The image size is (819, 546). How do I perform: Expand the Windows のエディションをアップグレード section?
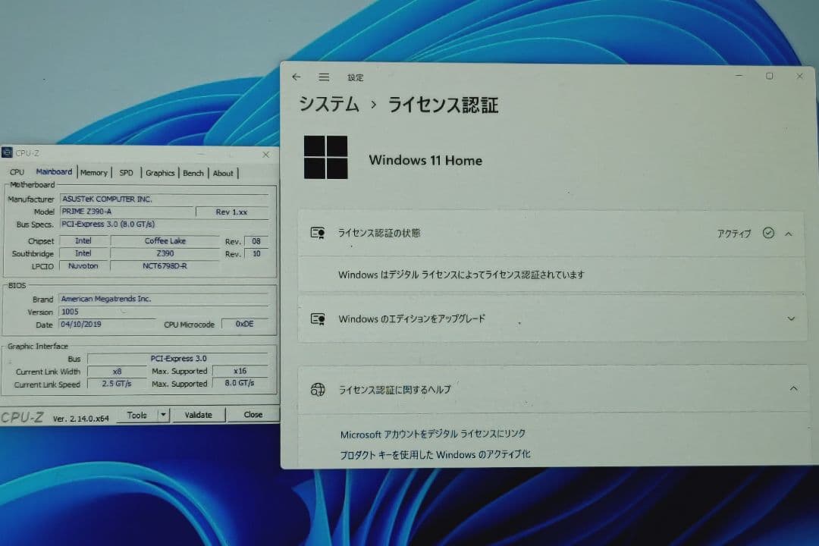point(791,318)
